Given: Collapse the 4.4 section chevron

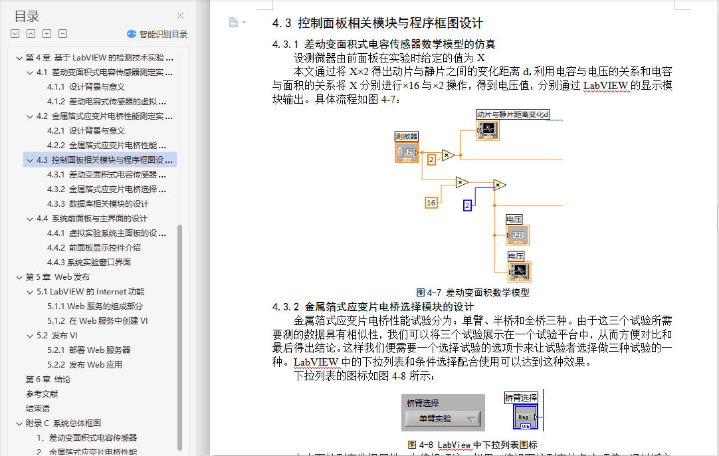Looking at the screenshot, I should (x=30, y=219).
